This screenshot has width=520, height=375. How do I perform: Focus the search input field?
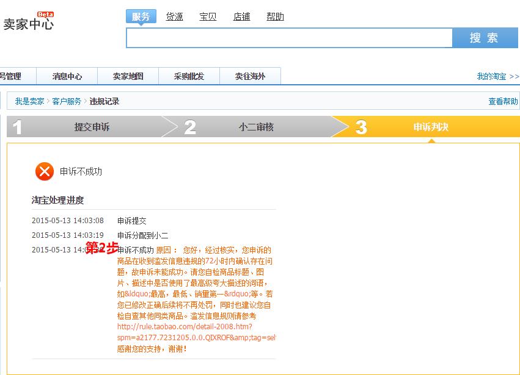pyautogui.click(x=289, y=38)
